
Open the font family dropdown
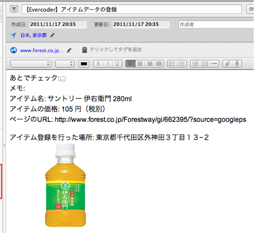tap(30, 64)
